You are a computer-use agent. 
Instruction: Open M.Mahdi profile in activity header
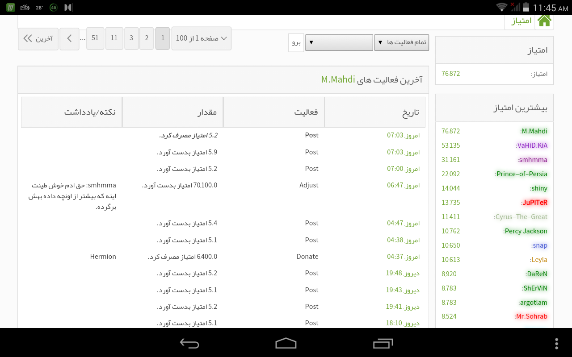click(338, 79)
